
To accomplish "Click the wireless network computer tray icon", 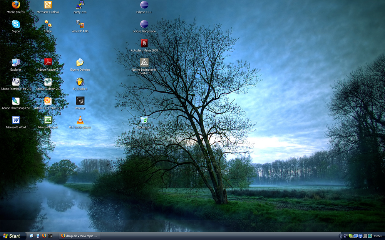I will [x=346, y=236].
